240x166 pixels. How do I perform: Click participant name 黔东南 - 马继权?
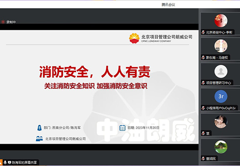pos(217,58)
